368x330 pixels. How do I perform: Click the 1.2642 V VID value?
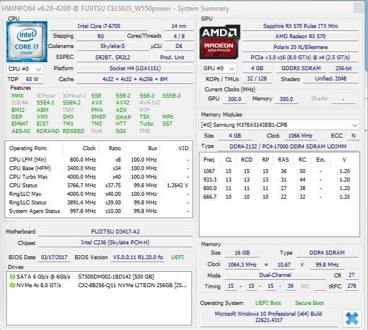(x=177, y=186)
